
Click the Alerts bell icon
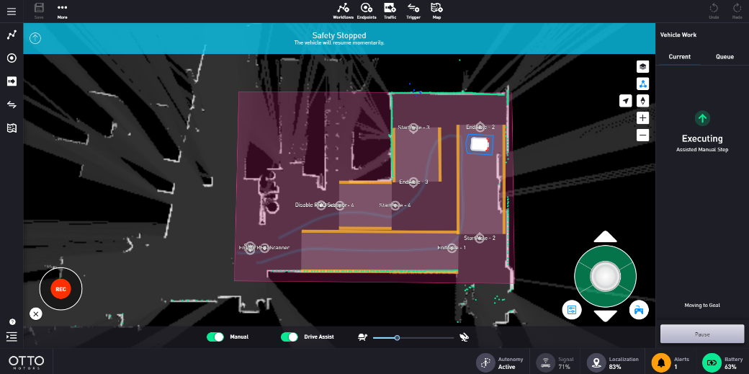[x=661, y=362]
